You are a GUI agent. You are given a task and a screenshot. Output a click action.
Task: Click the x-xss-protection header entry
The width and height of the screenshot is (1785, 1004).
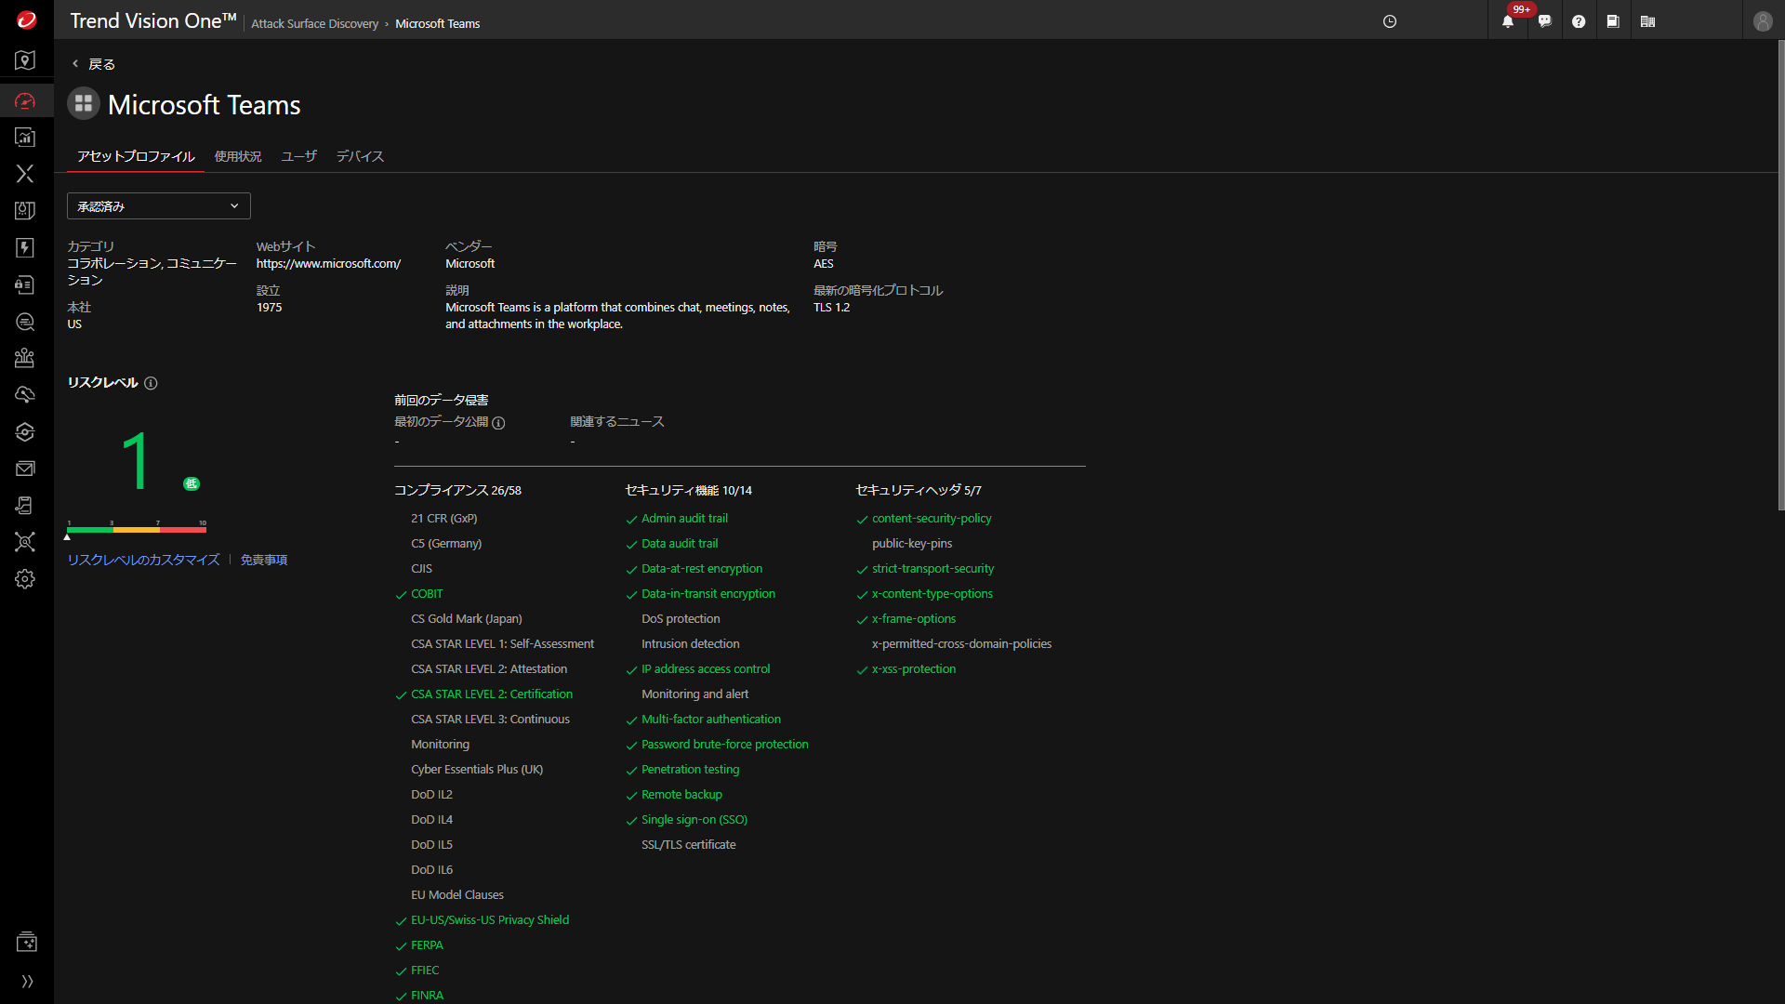pos(914,669)
